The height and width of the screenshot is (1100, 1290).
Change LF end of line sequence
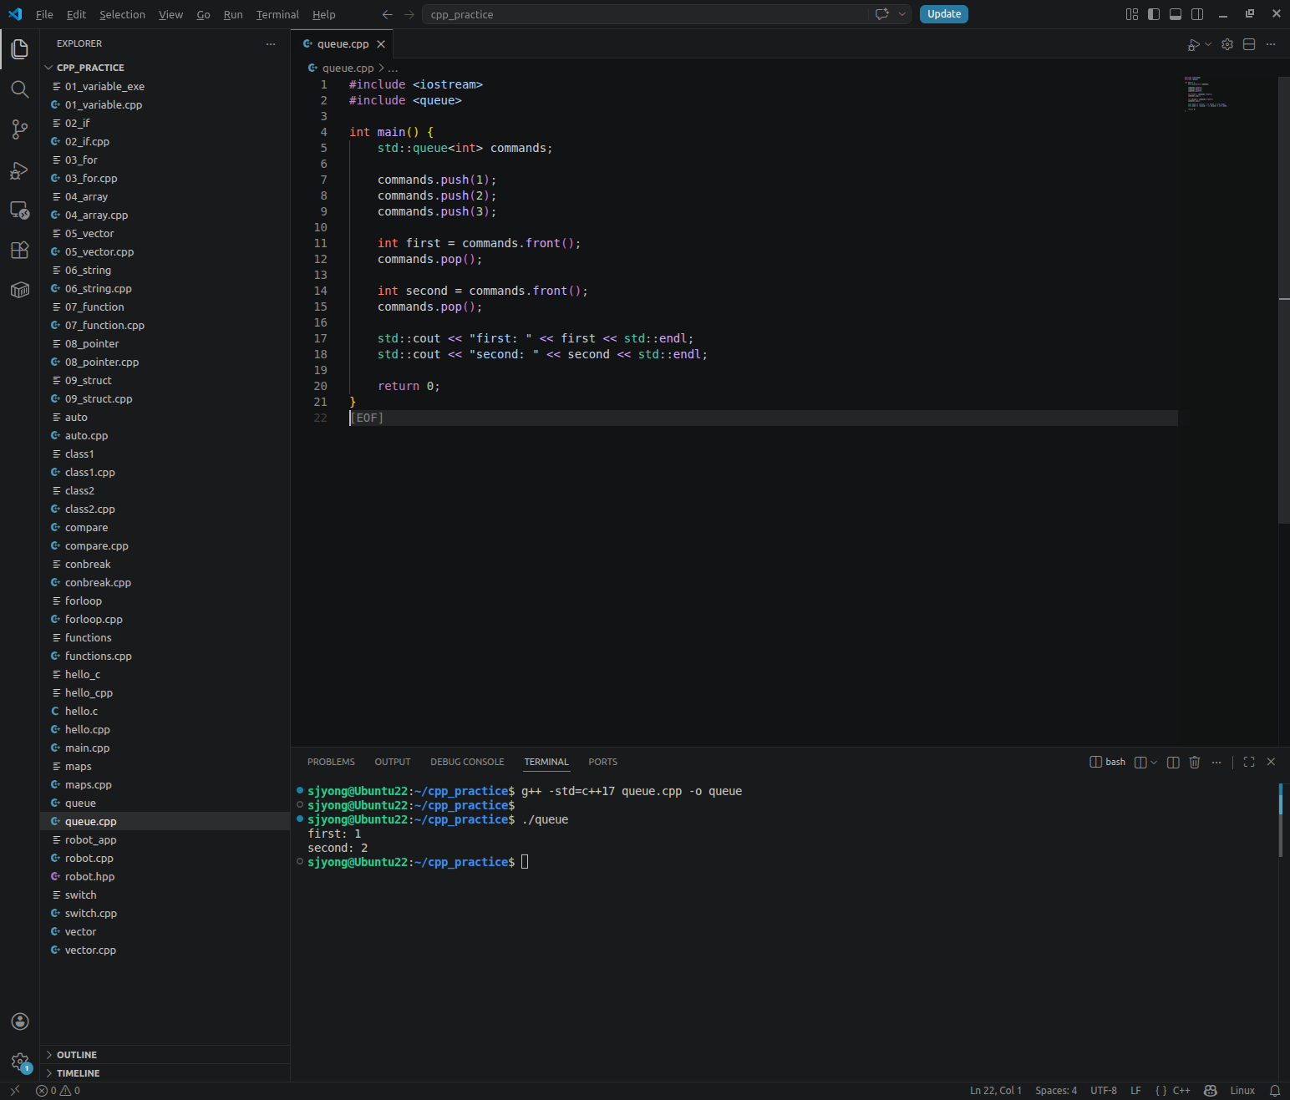pos(1135,1091)
